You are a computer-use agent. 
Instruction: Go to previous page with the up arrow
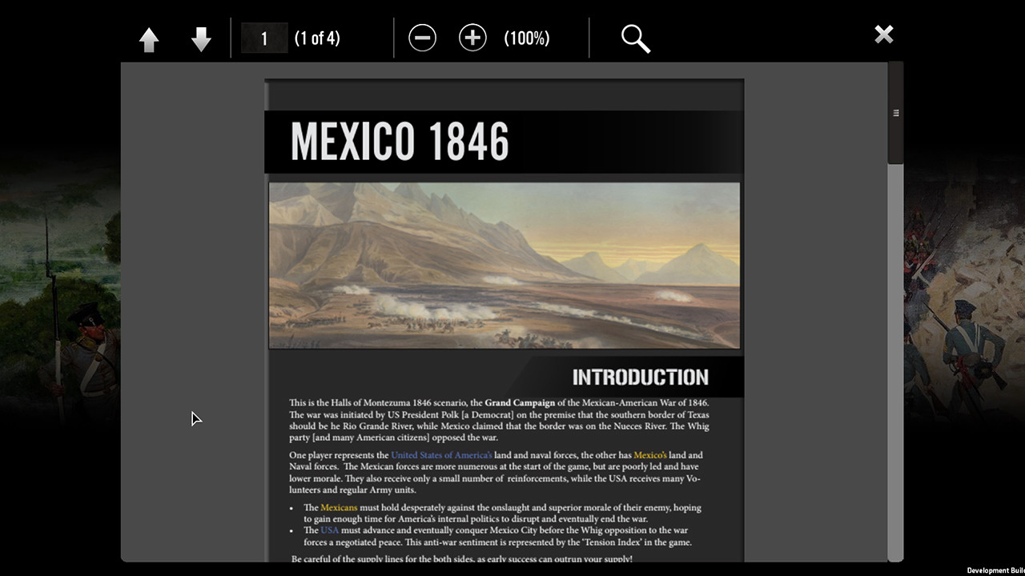point(149,38)
